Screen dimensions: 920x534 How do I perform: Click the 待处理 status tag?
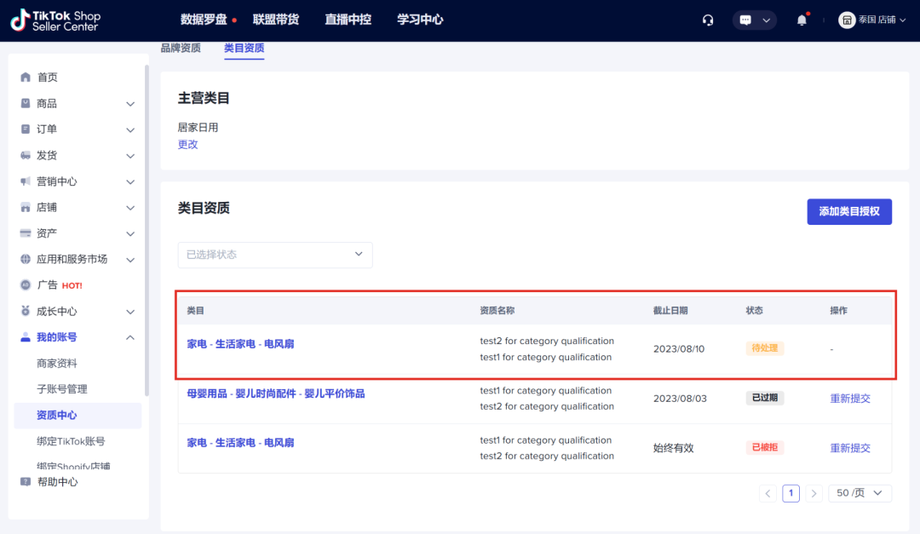(764, 348)
